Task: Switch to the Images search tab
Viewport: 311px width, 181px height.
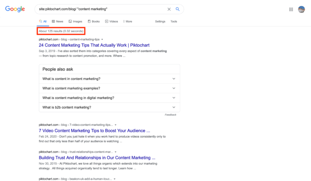Action: click(x=75, y=21)
